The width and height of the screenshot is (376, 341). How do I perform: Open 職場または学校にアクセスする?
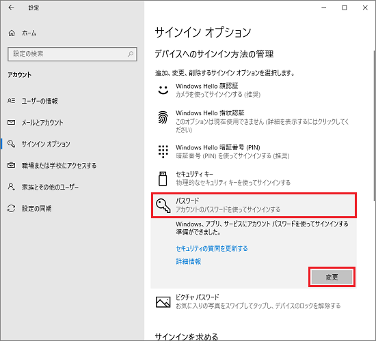click(x=59, y=165)
